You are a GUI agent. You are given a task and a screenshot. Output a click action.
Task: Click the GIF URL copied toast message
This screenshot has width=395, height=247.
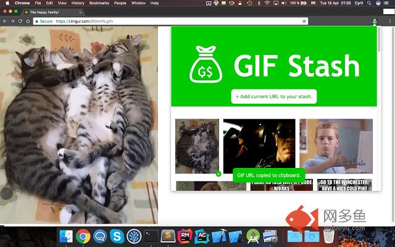point(269,175)
